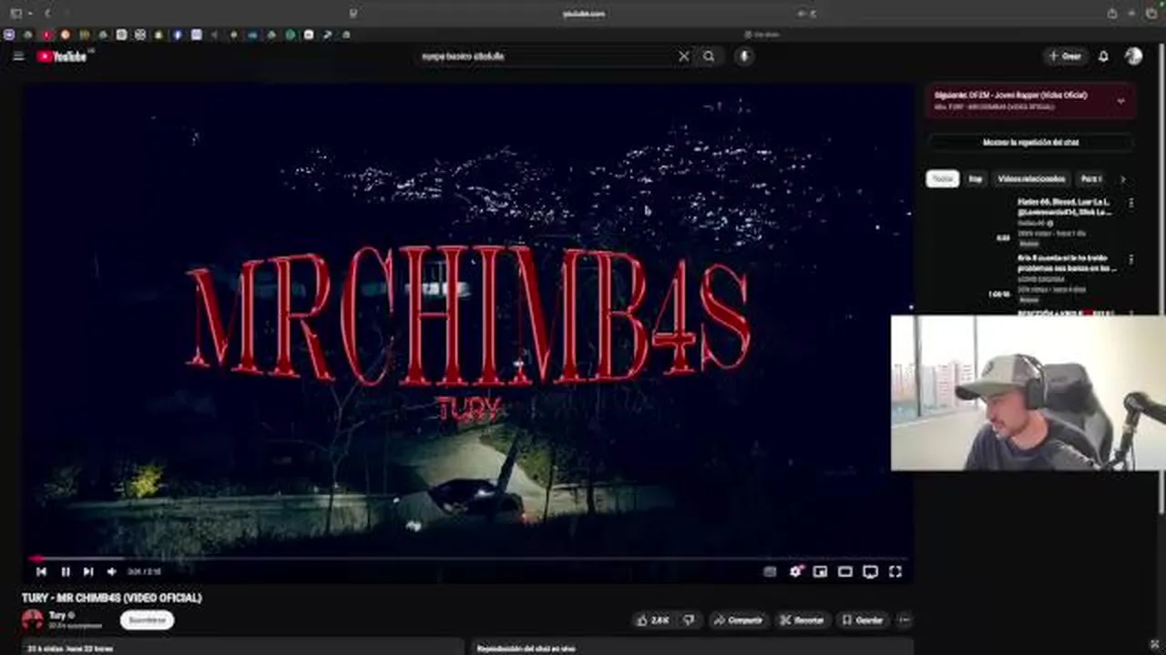Enter fullscreen mode in the player
Image resolution: width=1166 pixels, height=655 pixels.
click(x=895, y=571)
